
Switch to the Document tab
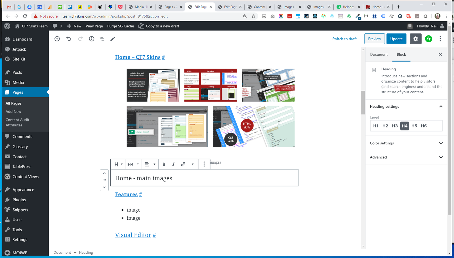tap(379, 54)
